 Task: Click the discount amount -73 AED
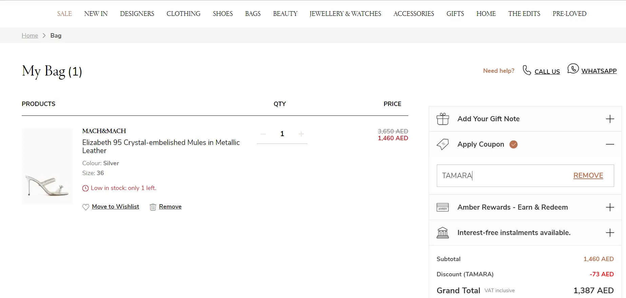click(602, 274)
